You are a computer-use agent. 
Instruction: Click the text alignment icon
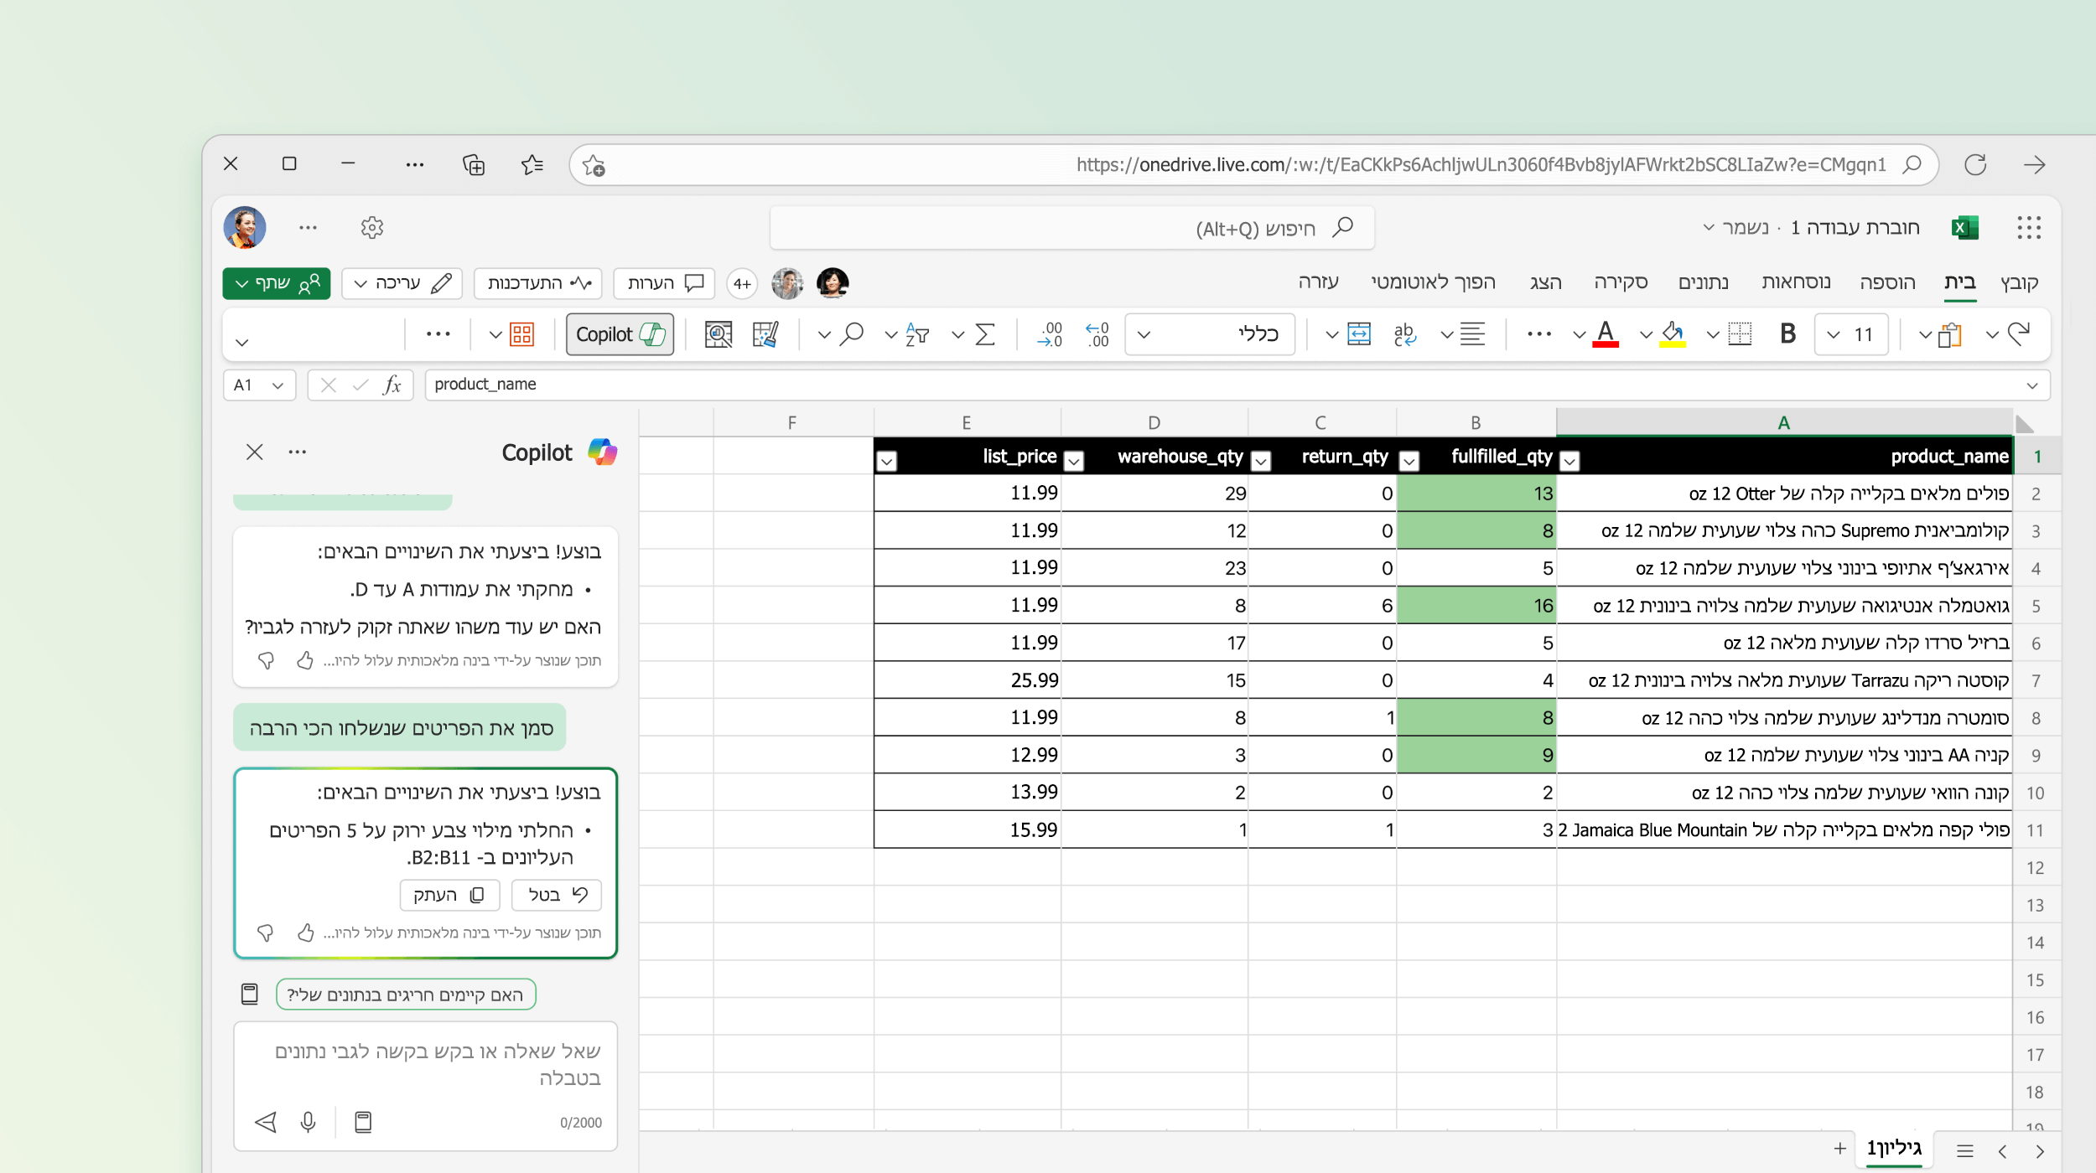tap(1472, 334)
